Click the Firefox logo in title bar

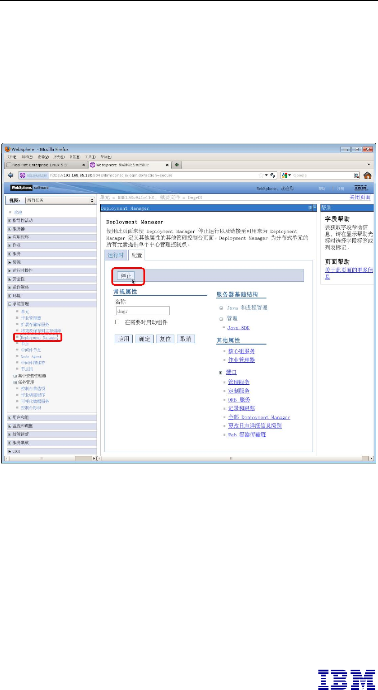point(8,149)
